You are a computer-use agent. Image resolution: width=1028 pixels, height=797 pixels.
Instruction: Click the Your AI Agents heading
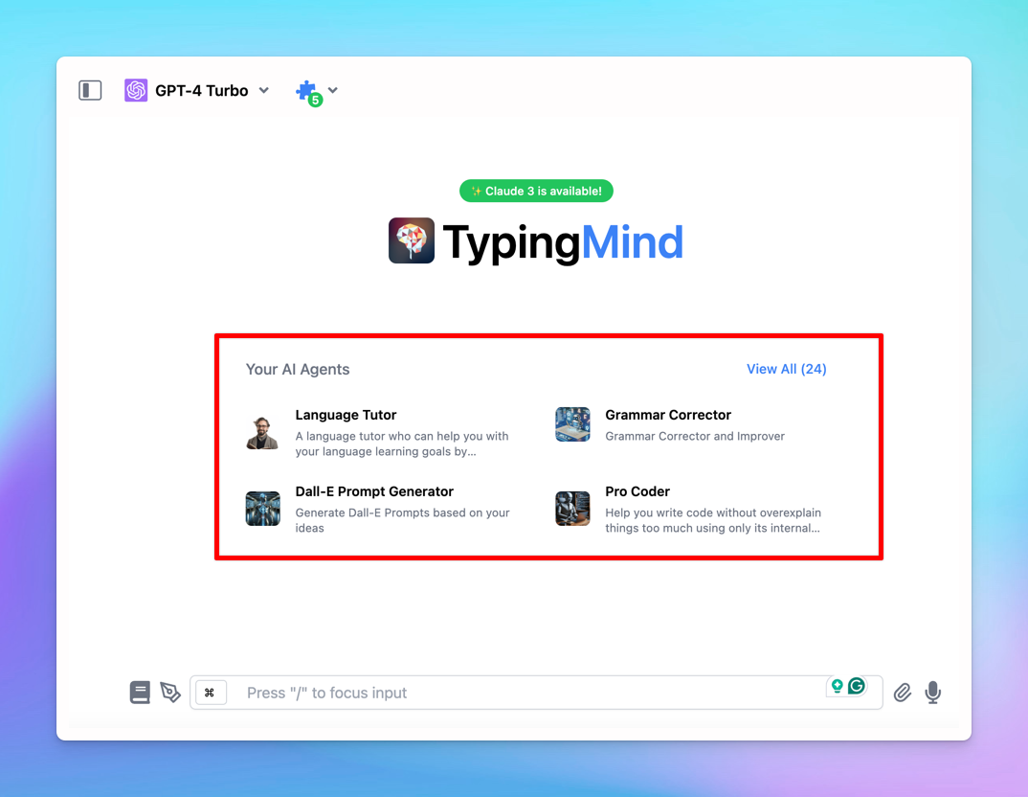click(x=298, y=370)
